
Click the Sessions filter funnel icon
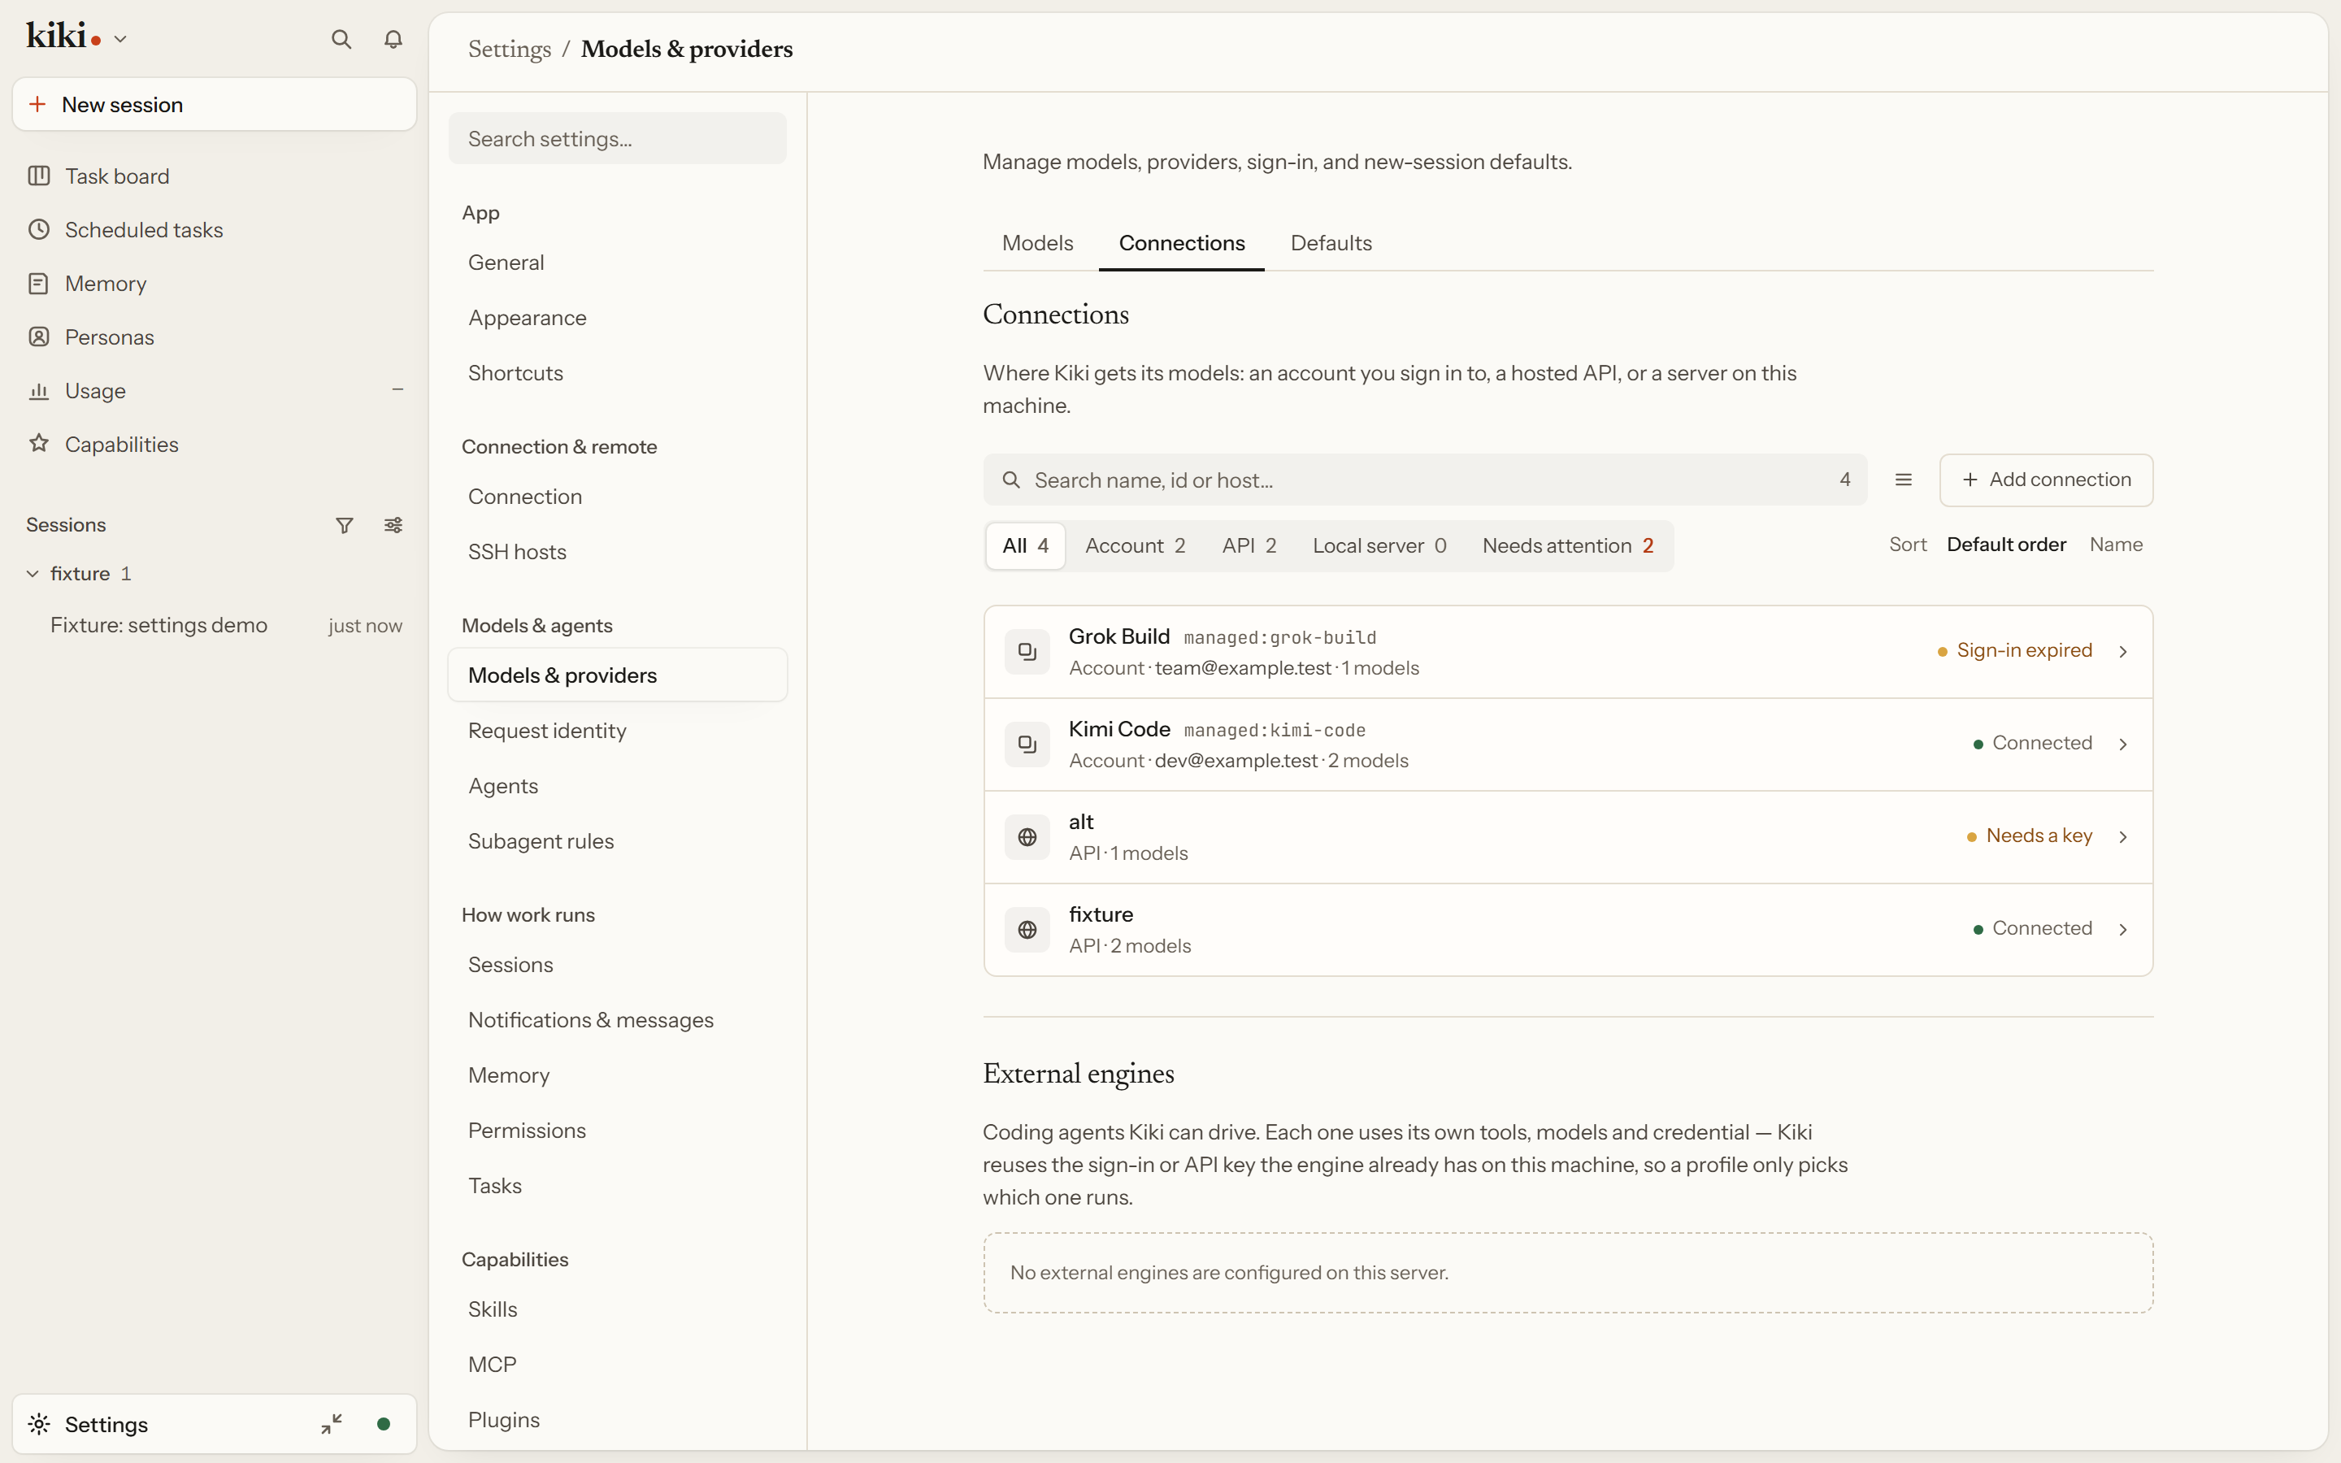click(345, 525)
